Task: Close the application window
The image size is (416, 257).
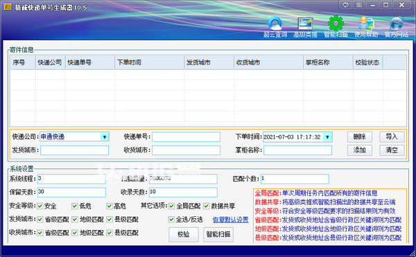Action: [402, 5]
